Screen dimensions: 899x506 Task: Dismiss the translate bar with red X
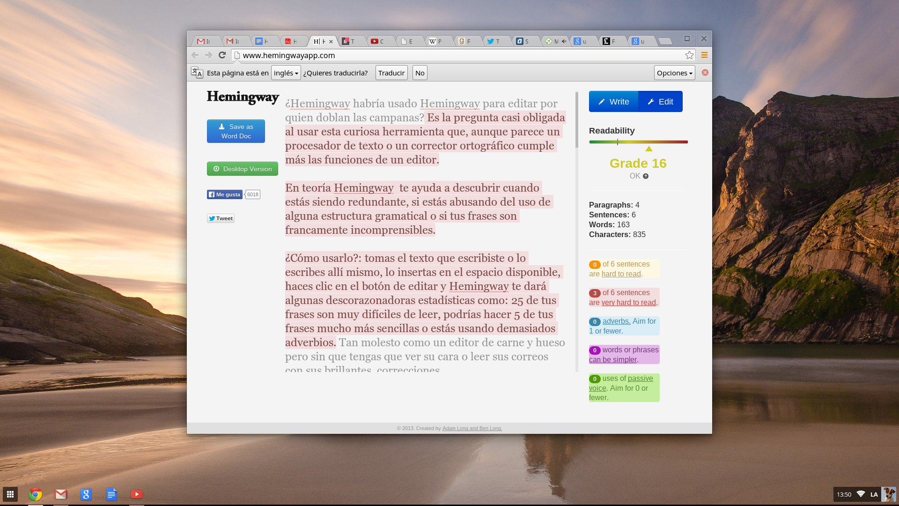tap(705, 73)
